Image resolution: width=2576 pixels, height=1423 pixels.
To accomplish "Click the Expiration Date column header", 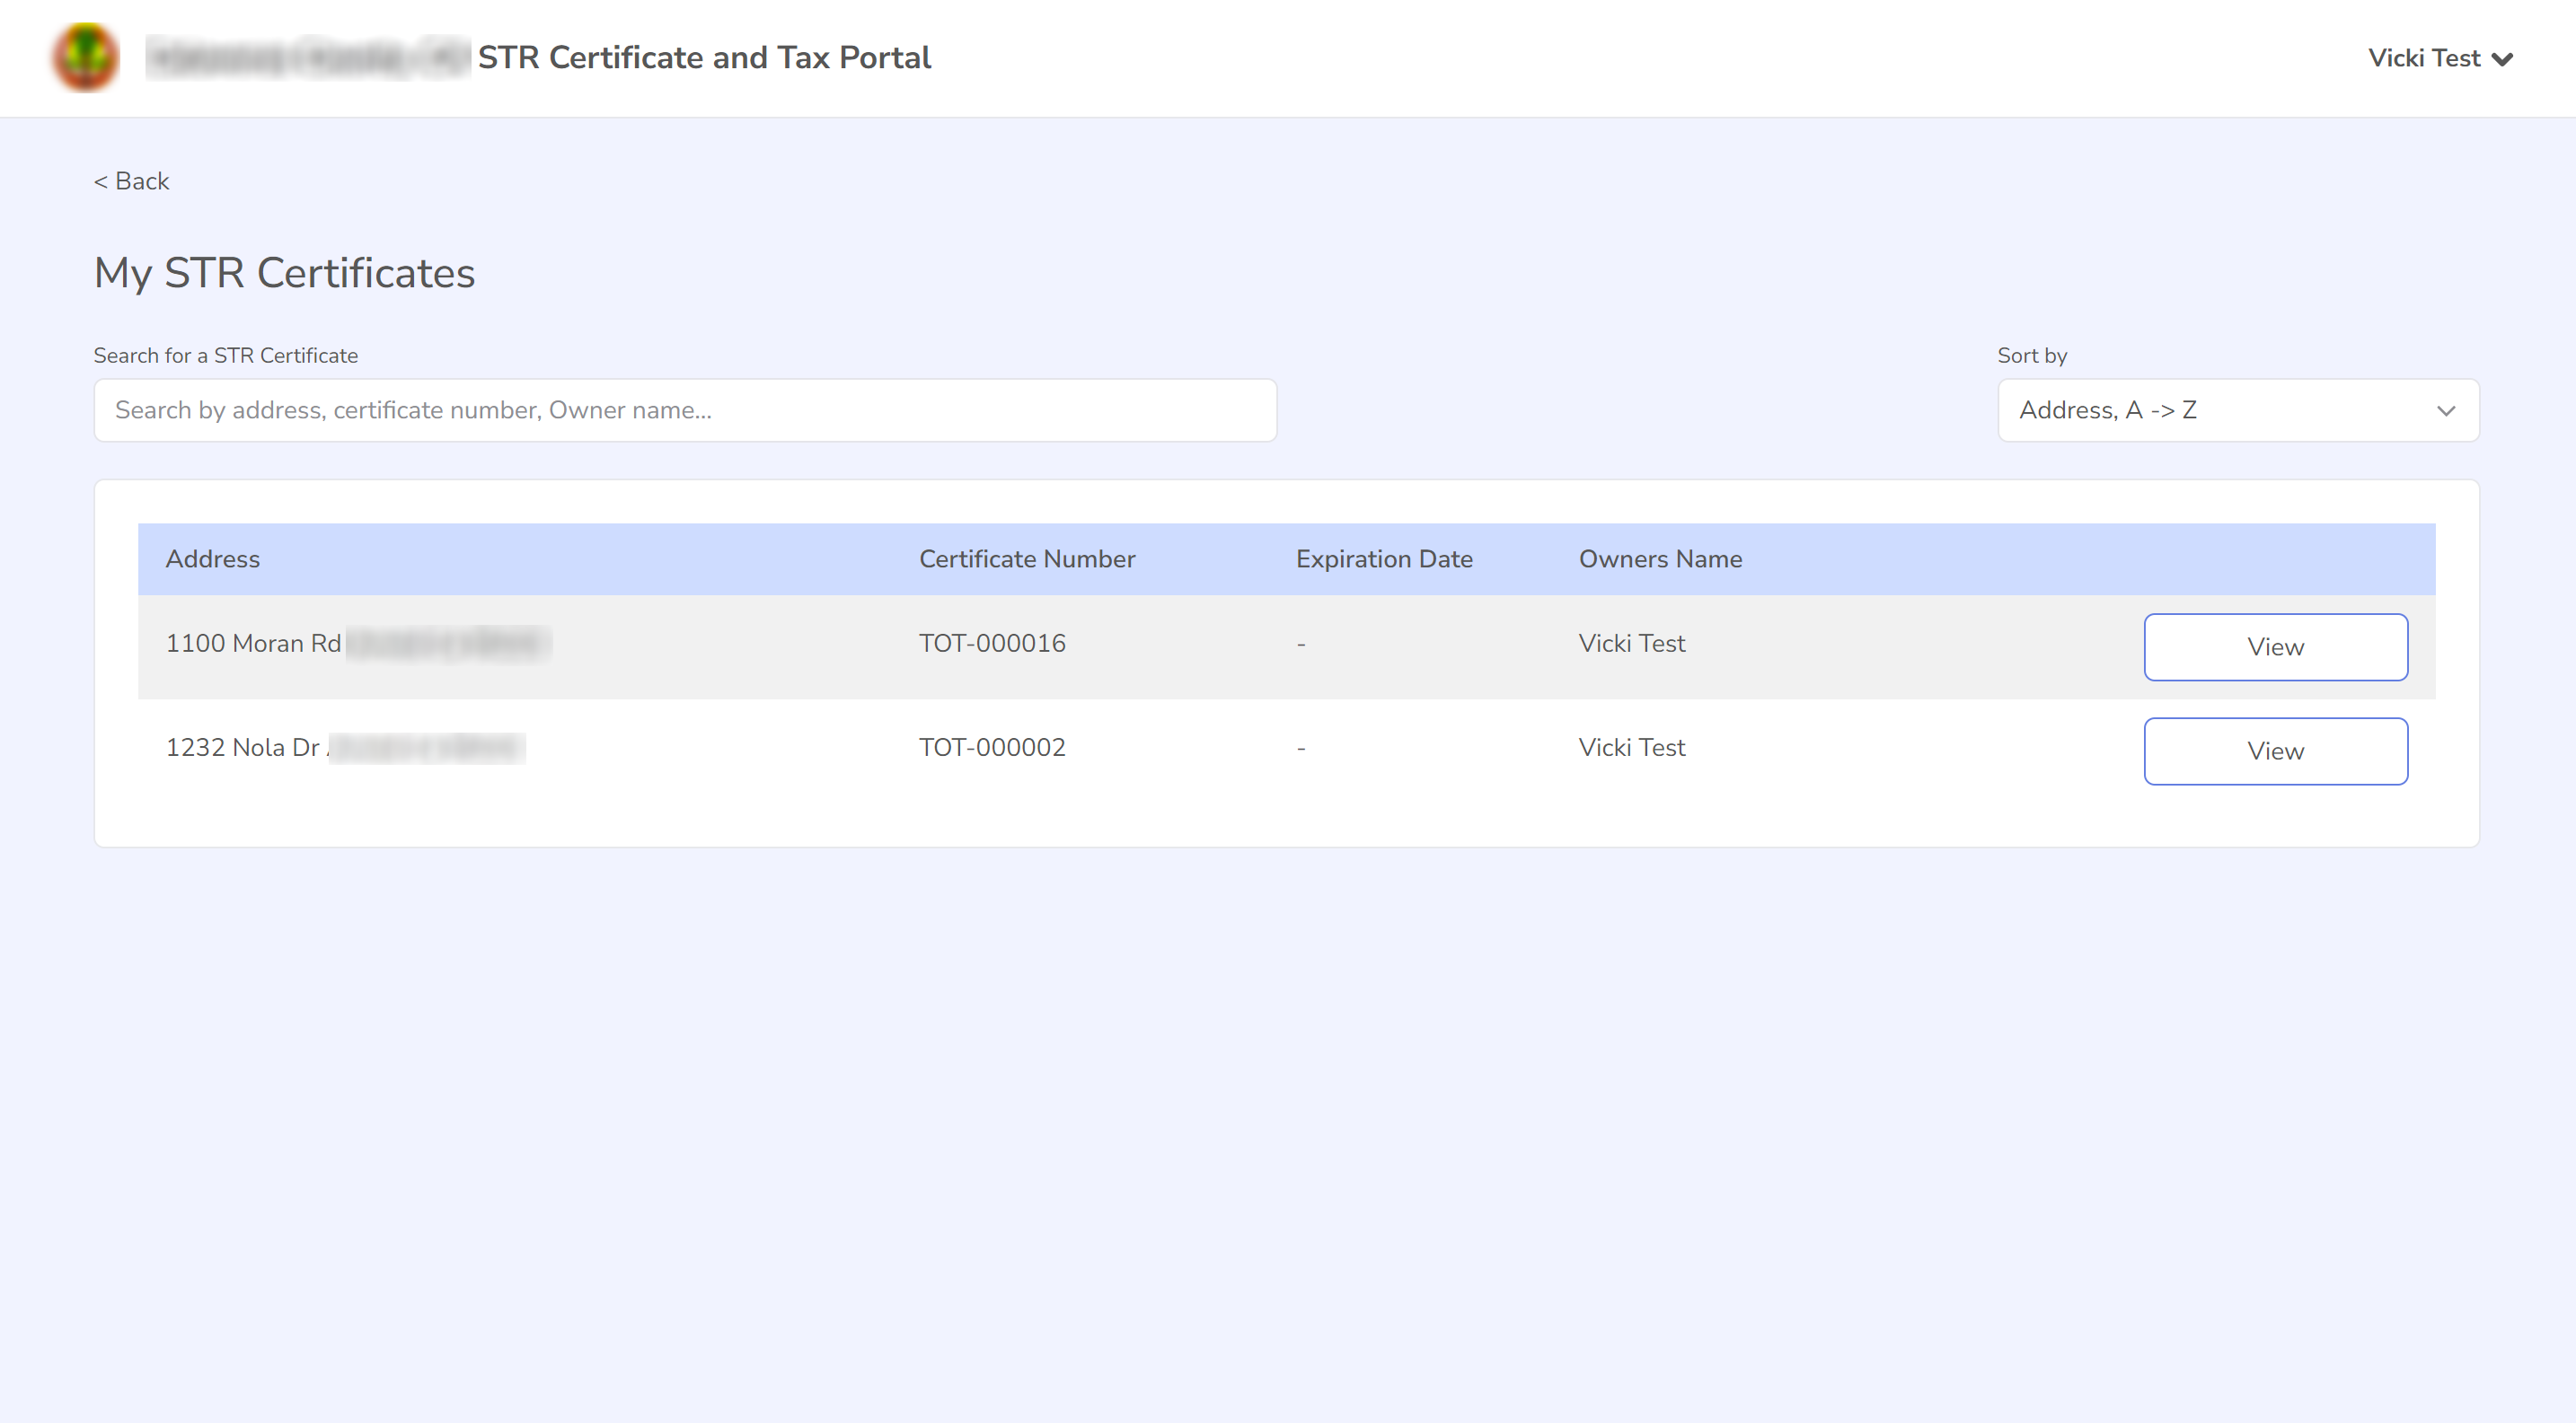I will click(1384, 558).
